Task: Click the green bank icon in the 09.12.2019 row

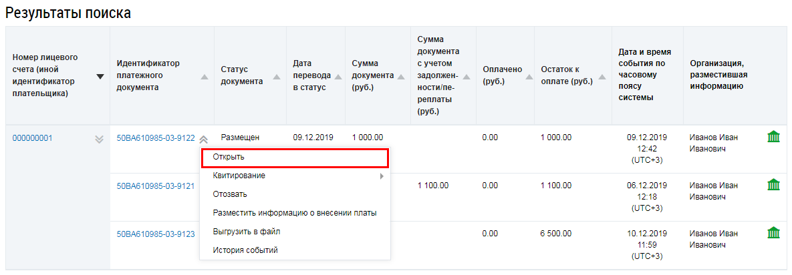Action: coord(773,137)
